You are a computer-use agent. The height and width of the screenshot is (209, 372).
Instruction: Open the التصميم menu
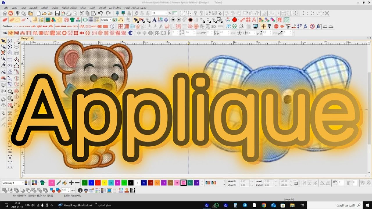coord(33,7)
